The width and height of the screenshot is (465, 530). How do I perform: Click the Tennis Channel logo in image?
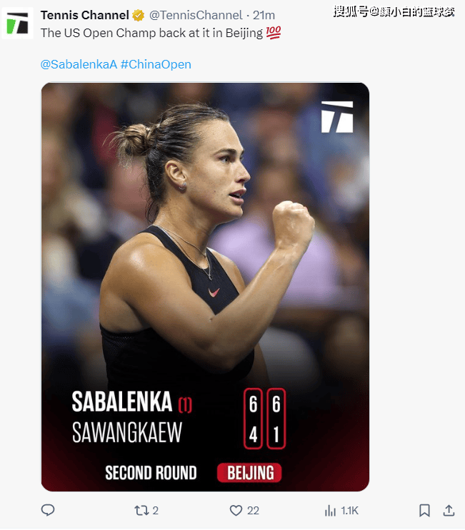tap(337, 117)
